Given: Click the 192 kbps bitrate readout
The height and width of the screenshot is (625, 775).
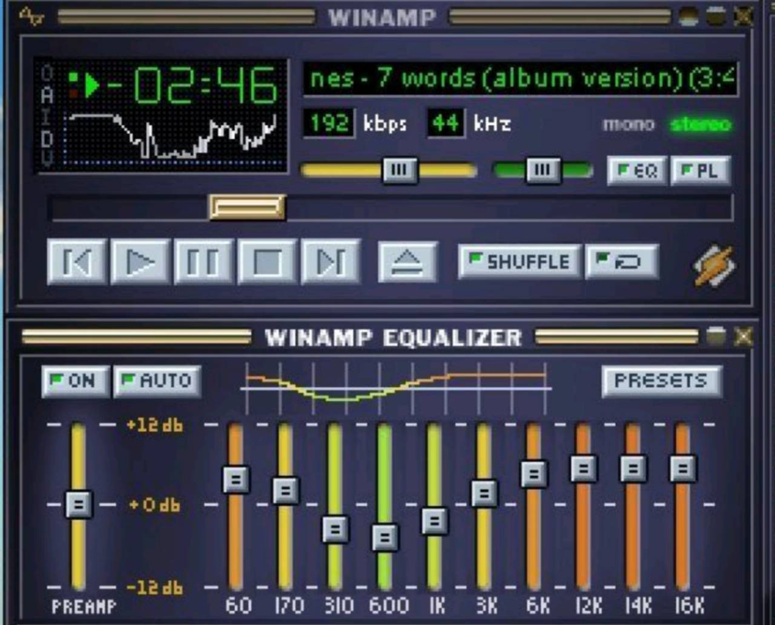Looking at the screenshot, I should (329, 124).
